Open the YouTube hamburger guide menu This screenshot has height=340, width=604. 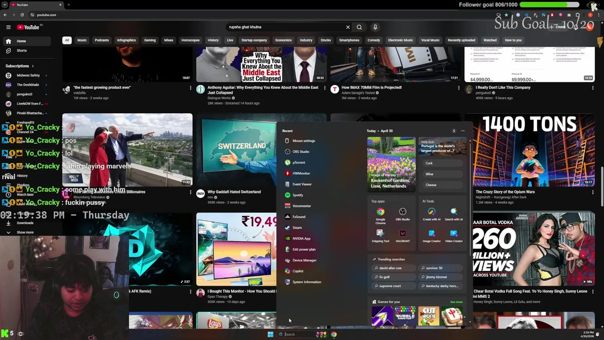tap(8, 27)
